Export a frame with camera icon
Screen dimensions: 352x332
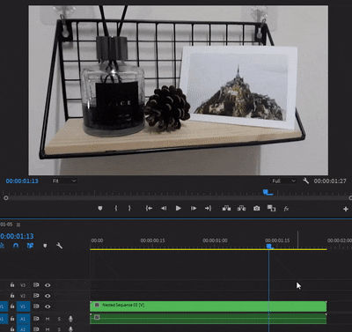tap(257, 208)
